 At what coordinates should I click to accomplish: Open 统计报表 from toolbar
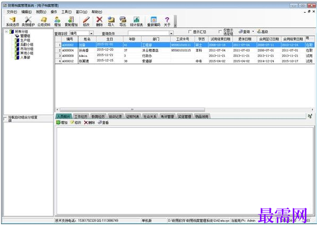click(137, 22)
